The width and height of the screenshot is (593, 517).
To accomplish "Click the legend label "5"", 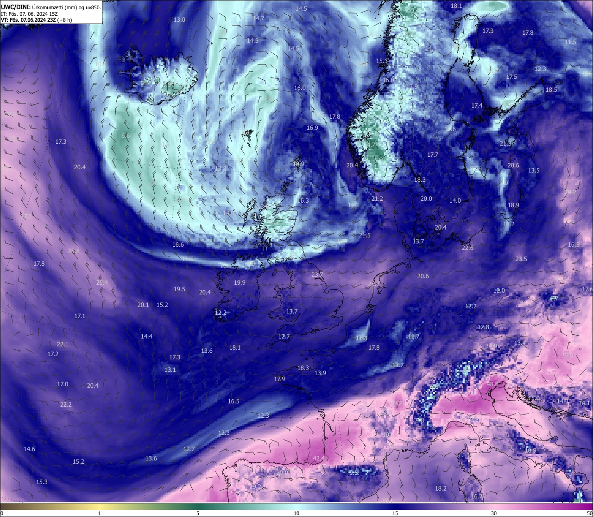I will click(x=198, y=513).
